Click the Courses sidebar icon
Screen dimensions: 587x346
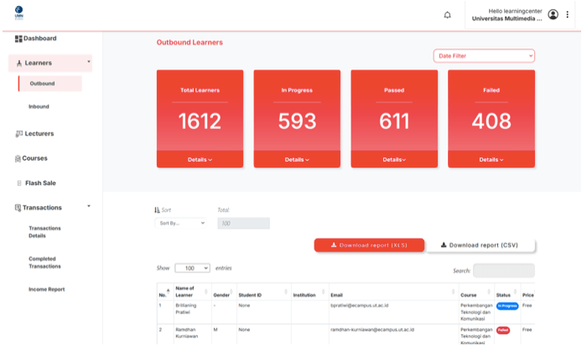(x=18, y=158)
